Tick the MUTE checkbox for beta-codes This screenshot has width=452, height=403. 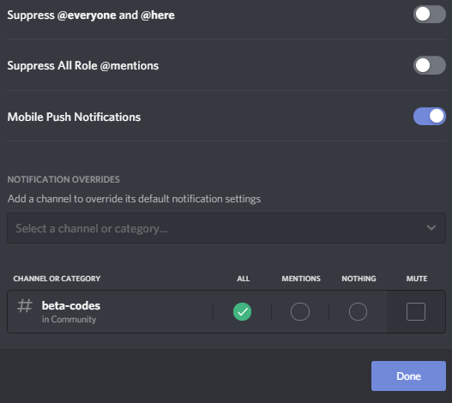(x=416, y=311)
